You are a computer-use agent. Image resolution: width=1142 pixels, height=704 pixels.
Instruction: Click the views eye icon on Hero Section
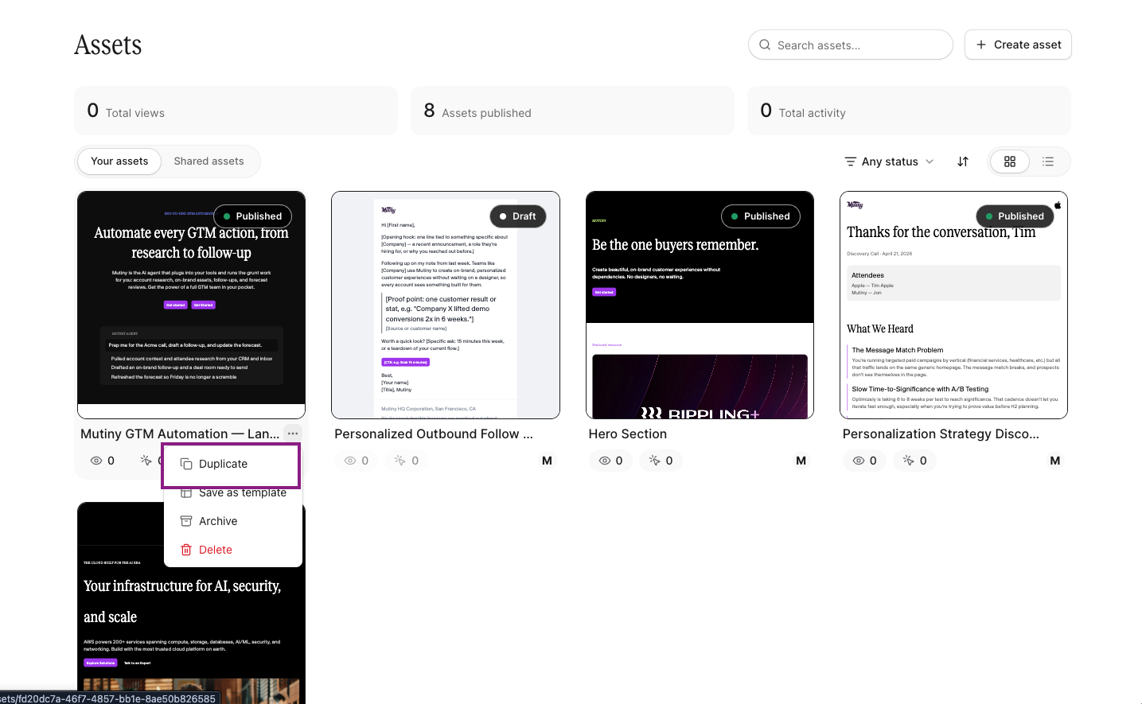[605, 461]
